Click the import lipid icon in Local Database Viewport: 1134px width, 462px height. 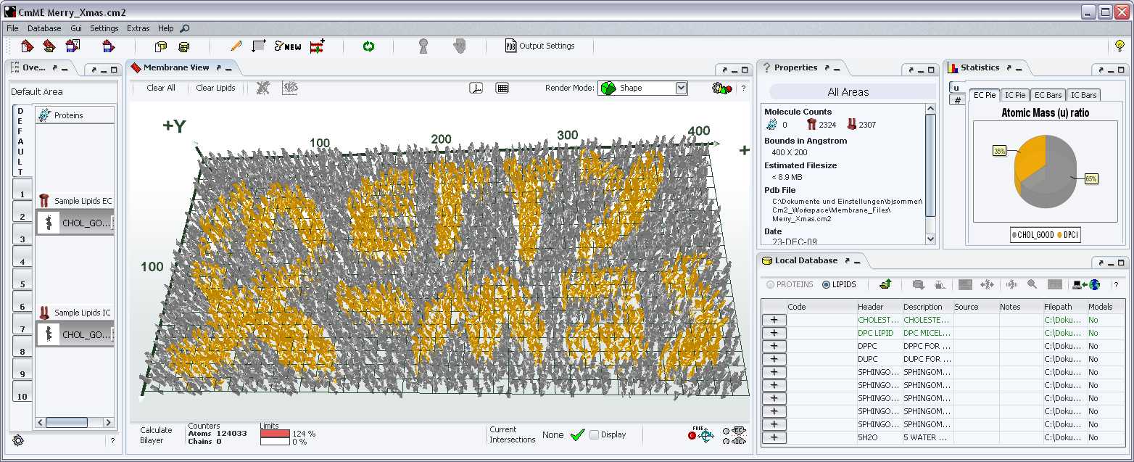(x=885, y=284)
